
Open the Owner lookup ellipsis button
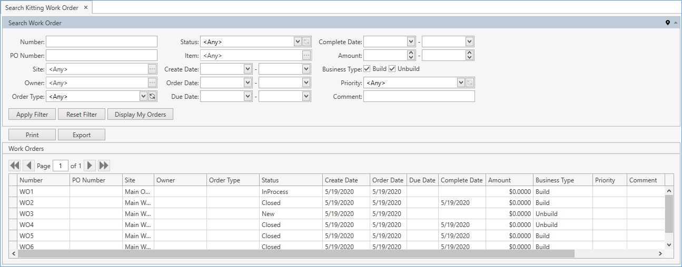coord(152,83)
